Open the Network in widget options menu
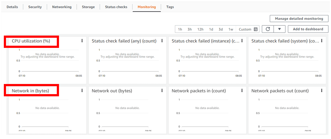Screen dimensions: 331x139 pyautogui.click(x=82, y=91)
